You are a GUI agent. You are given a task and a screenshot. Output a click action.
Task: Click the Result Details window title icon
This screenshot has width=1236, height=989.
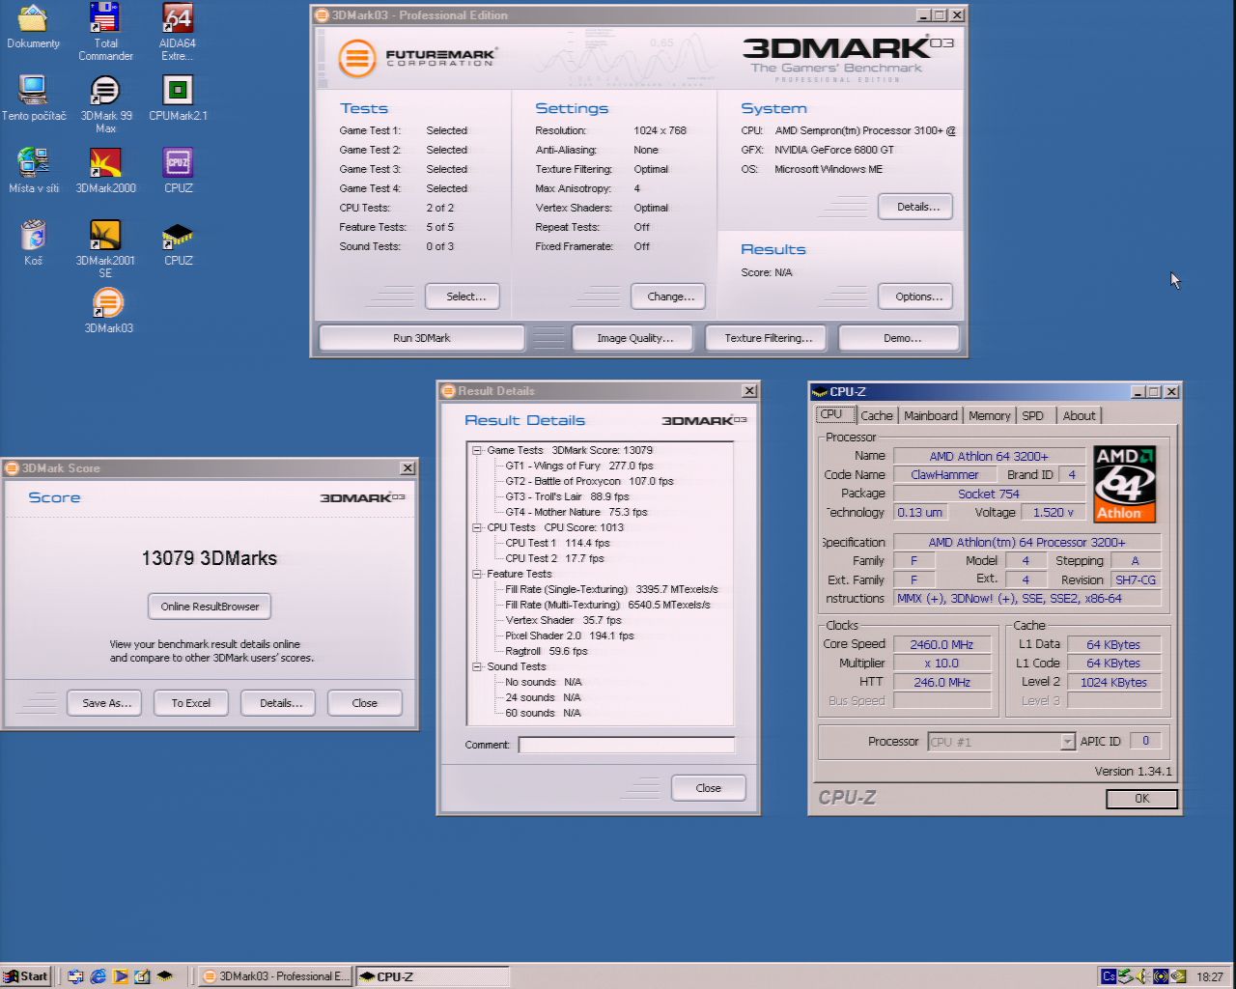click(448, 391)
